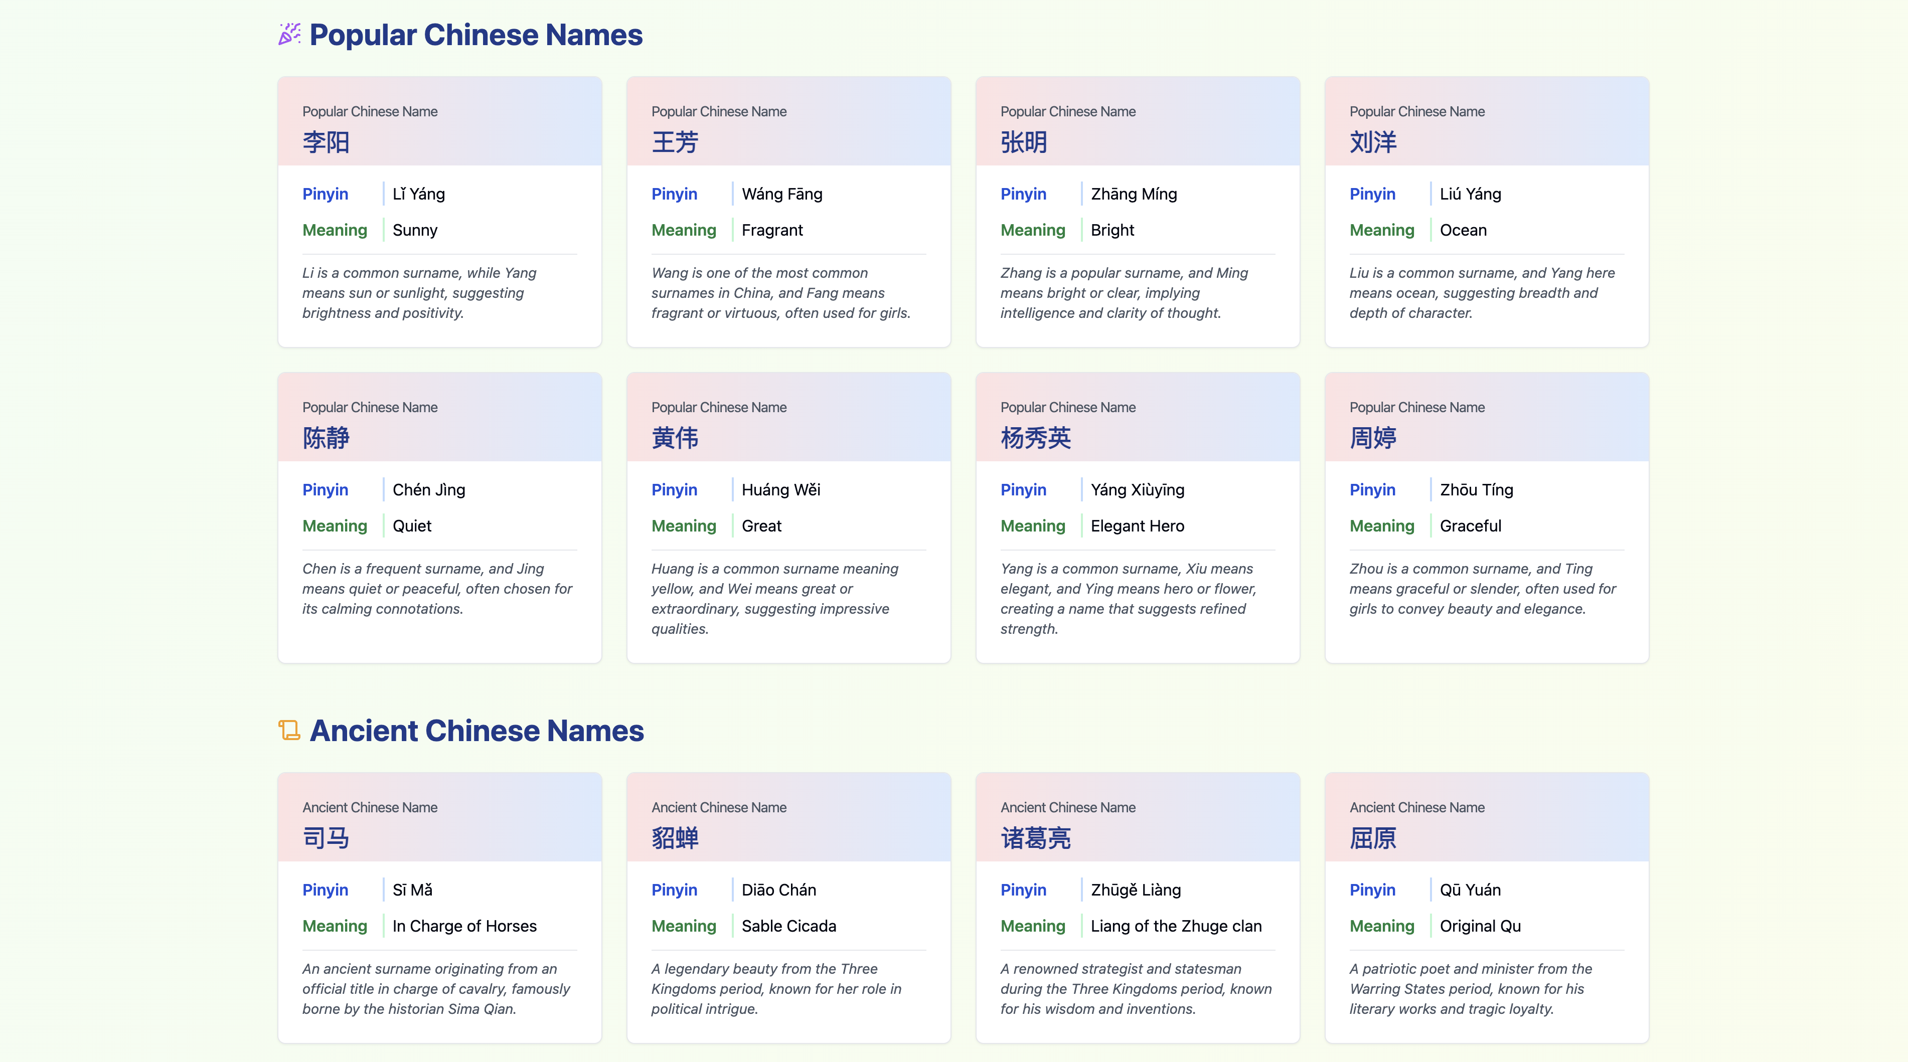Screen dimensions: 1908x1062
Task: Click the Sable Cicada meaning text
Action: [x=789, y=926]
